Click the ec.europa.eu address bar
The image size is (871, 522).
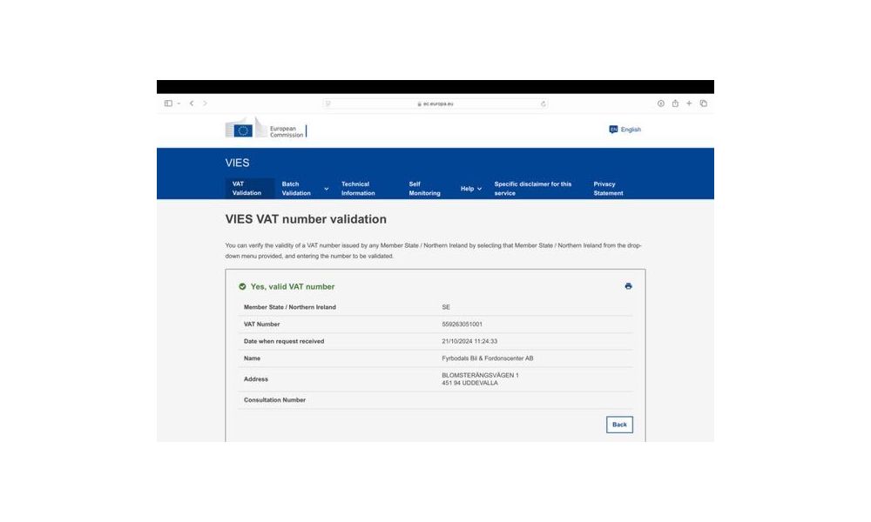(x=435, y=104)
